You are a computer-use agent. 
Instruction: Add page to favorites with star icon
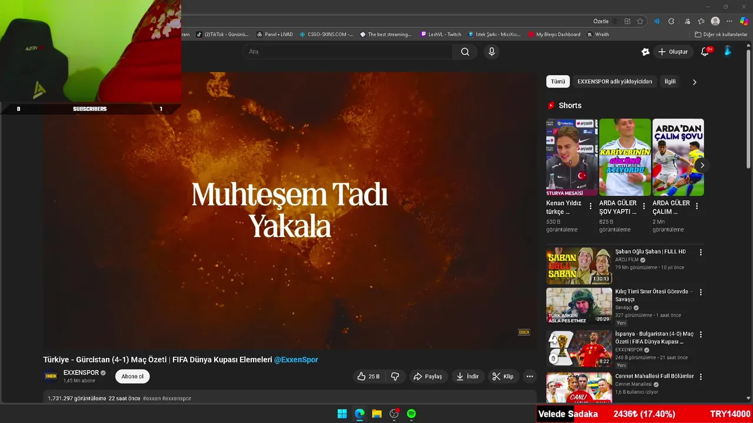pos(640,21)
